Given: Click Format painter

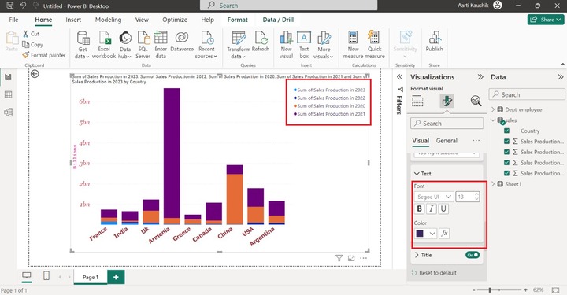Looking at the screenshot, I should click(44, 55).
